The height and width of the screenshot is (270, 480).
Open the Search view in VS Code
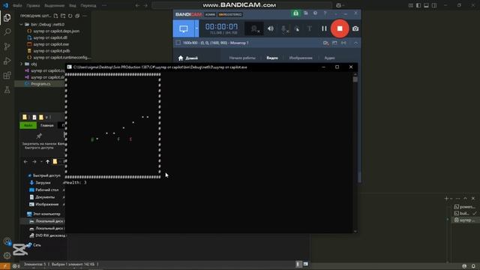click(x=7, y=31)
